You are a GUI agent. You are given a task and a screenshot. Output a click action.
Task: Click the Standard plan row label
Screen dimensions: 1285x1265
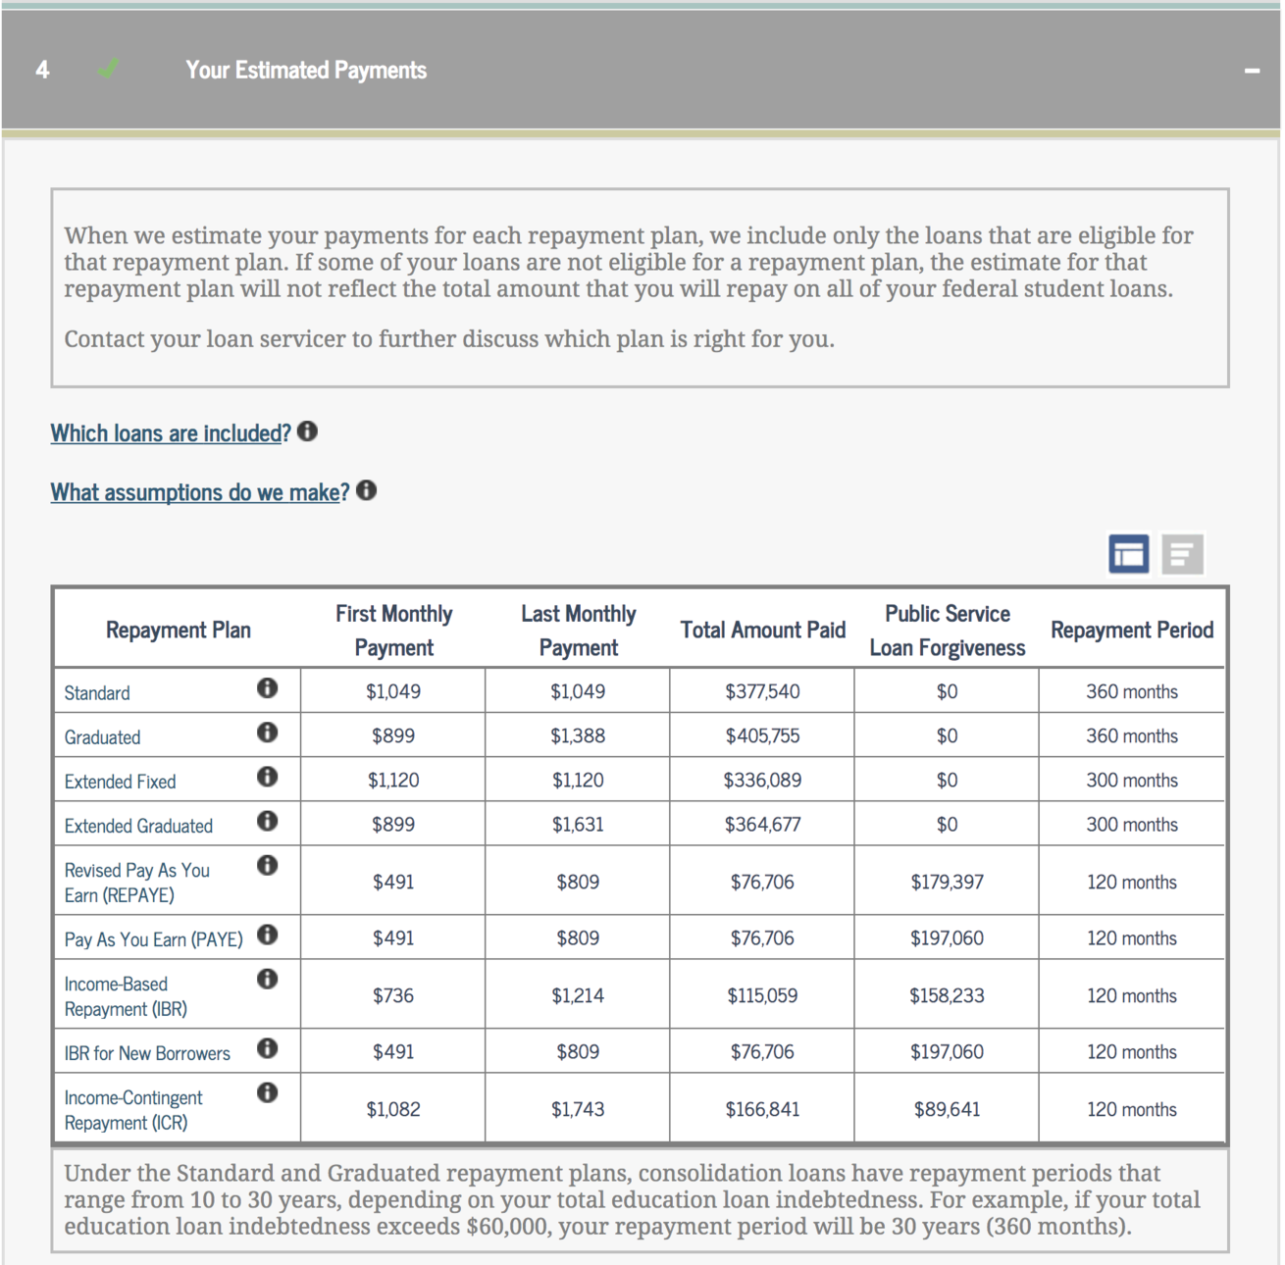tap(97, 693)
